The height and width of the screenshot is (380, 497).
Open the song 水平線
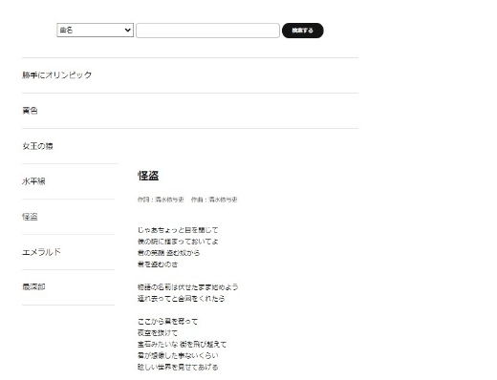33,181
